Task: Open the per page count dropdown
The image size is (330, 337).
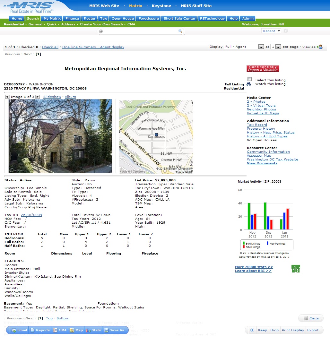Action: (276, 47)
